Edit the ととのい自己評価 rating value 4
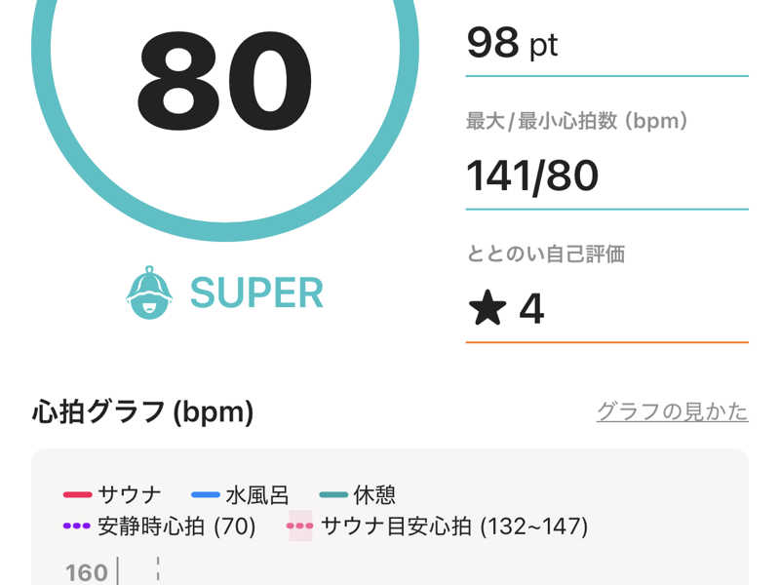 531,309
